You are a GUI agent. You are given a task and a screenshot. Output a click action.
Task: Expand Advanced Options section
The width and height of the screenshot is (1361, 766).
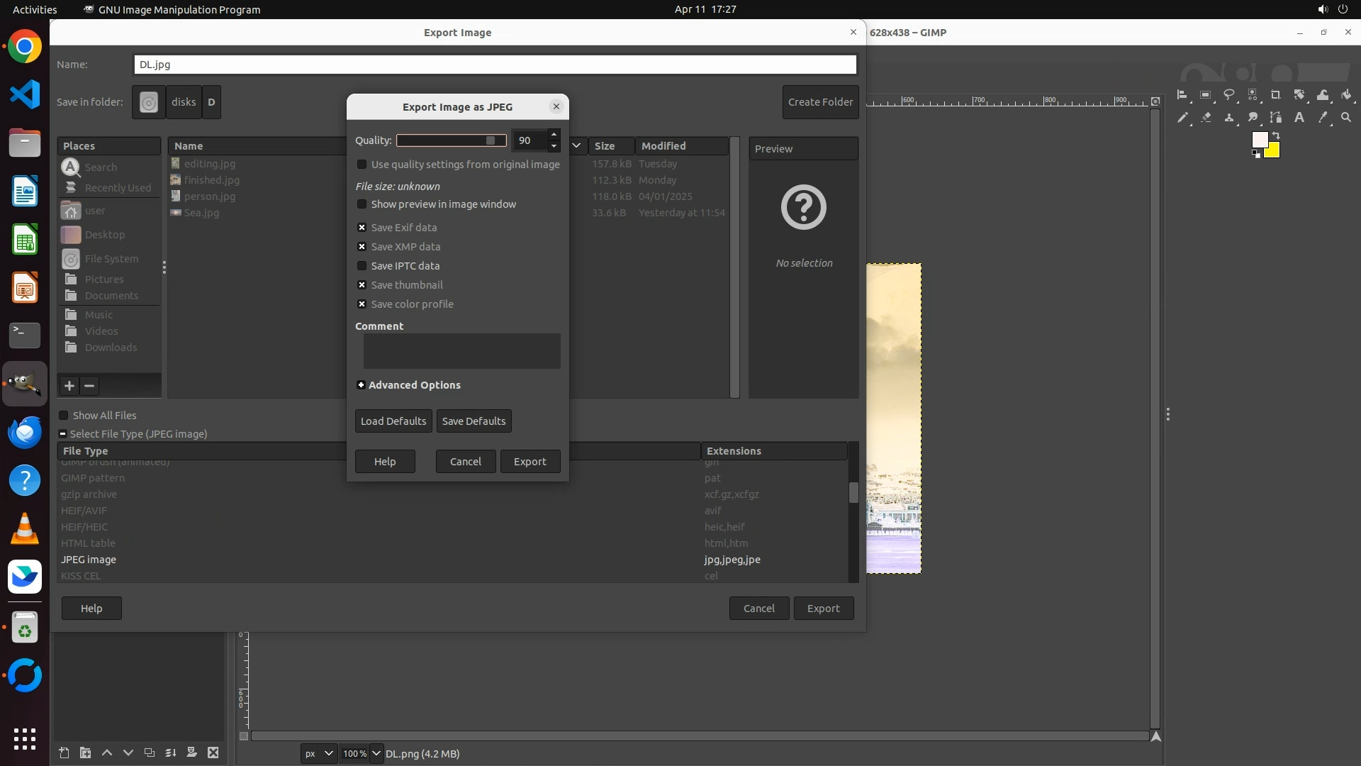pos(361,385)
